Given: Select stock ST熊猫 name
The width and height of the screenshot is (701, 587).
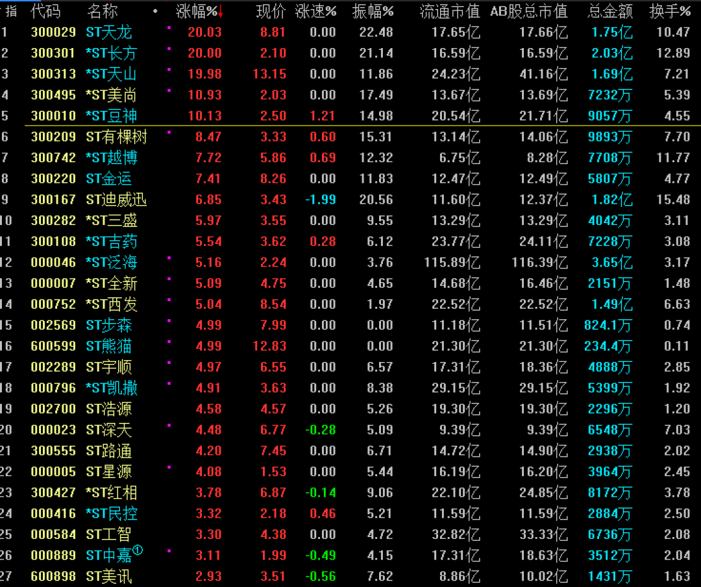Looking at the screenshot, I should pyautogui.click(x=109, y=346).
